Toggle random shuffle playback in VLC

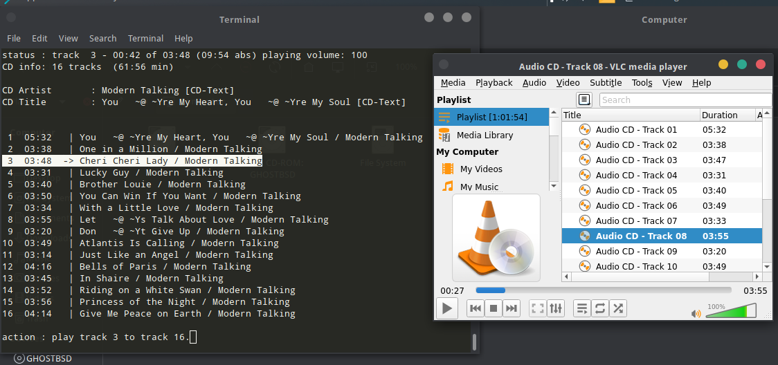617,308
